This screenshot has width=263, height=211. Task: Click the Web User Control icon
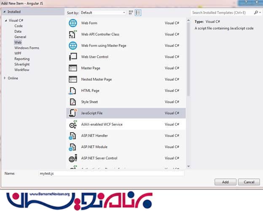[73, 57]
